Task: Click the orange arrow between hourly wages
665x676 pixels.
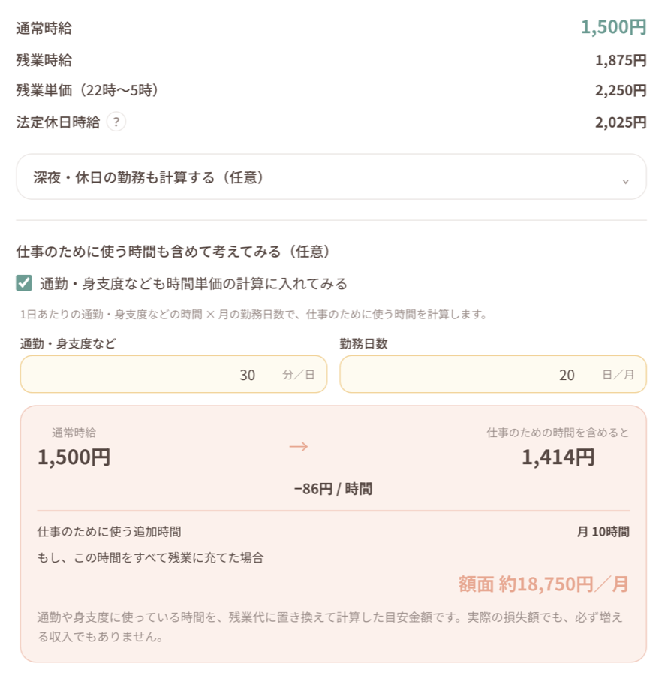Action: point(299,446)
